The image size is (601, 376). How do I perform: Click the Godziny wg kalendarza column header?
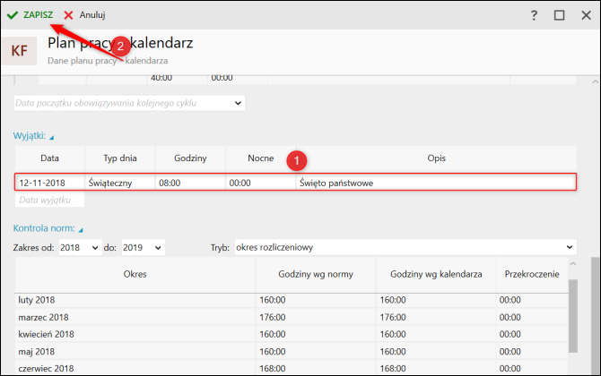pos(436,274)
